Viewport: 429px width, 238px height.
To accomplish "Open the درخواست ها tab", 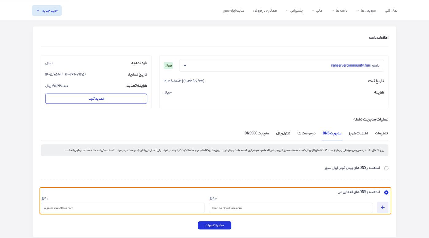I will (306, 133).
